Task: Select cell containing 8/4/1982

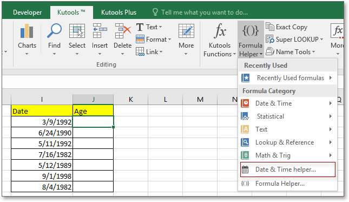Action: click(x=42, y=187)
